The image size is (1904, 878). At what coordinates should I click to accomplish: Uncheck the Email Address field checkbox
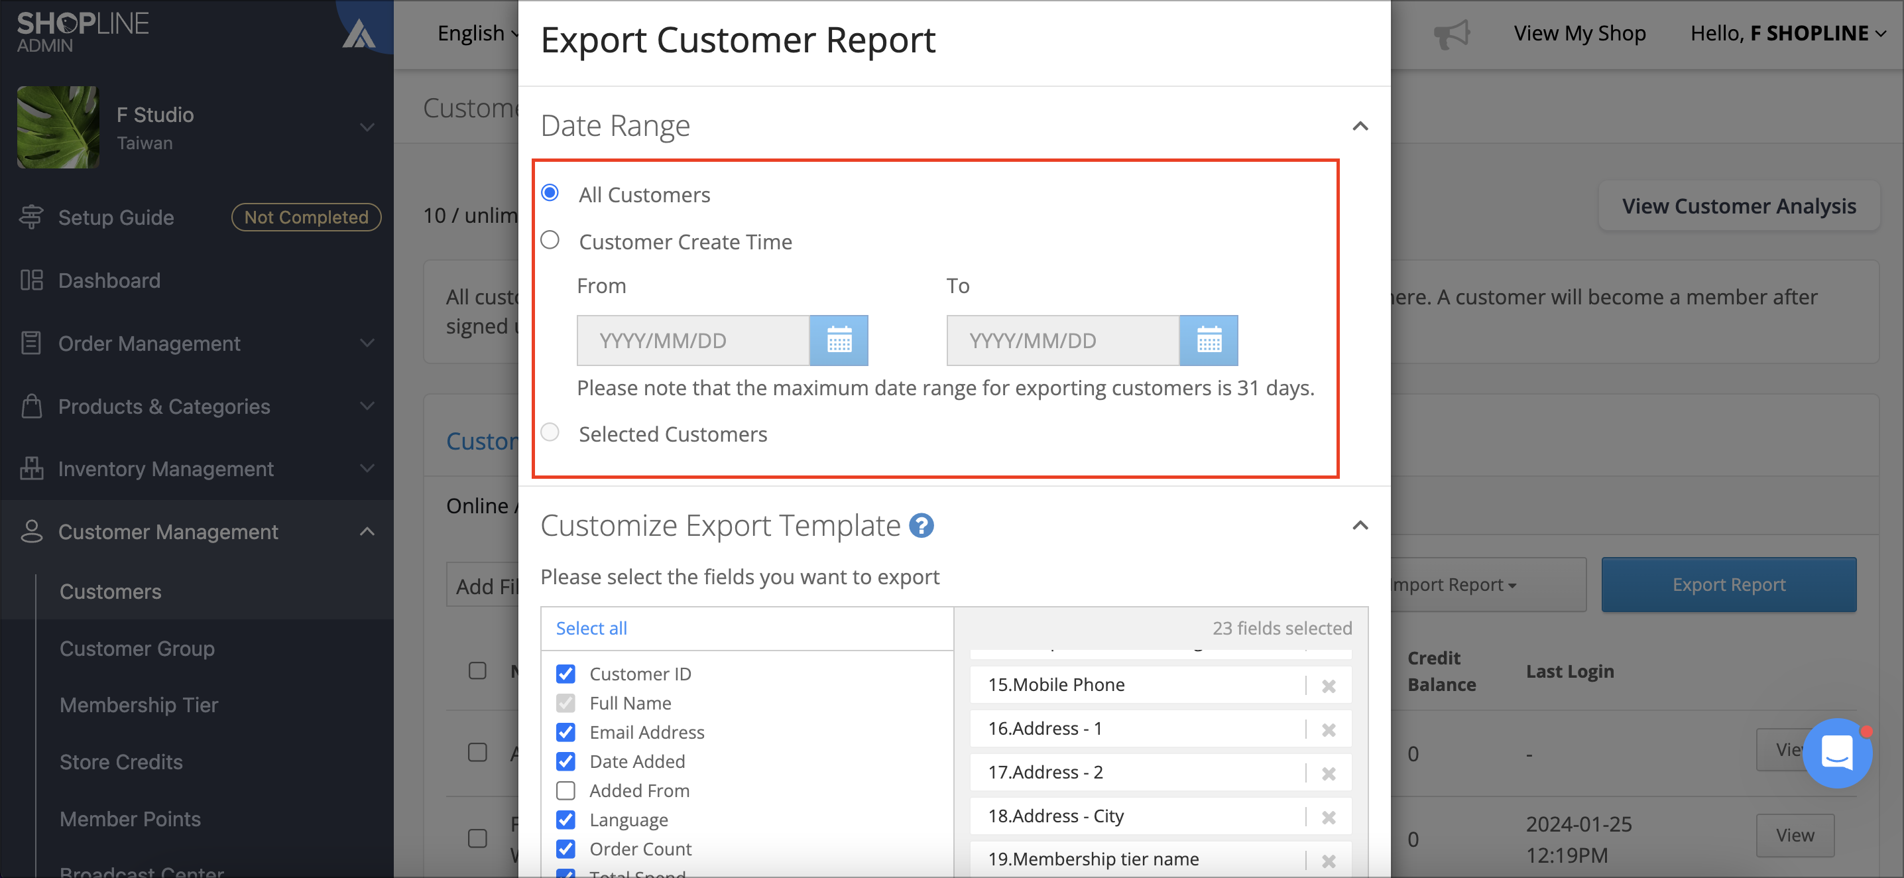tap(565, 731)
